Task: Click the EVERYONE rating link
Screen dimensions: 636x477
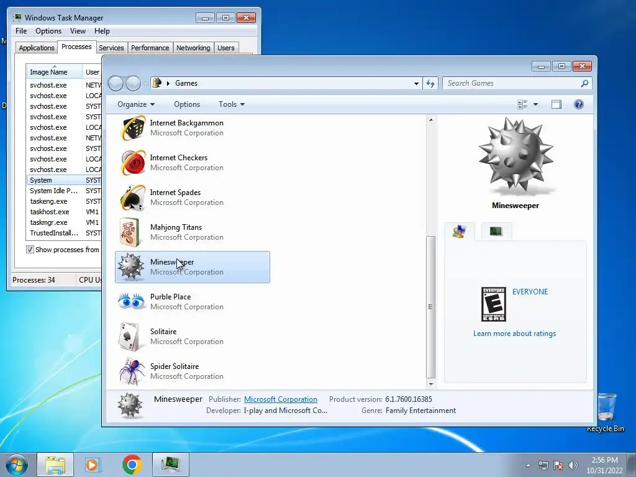Action: pyautogui.click(x=530, y=292)
